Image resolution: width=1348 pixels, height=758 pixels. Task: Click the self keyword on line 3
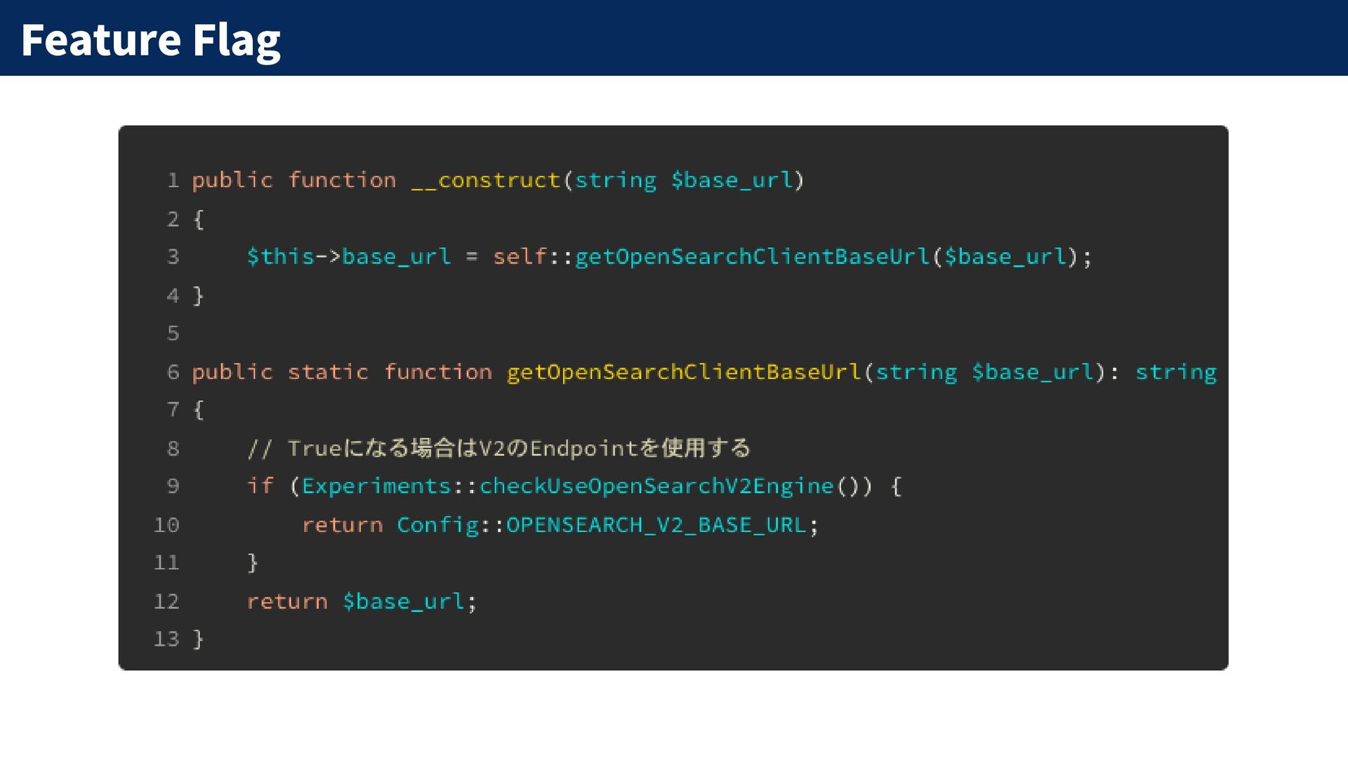(x=520, y=257)
